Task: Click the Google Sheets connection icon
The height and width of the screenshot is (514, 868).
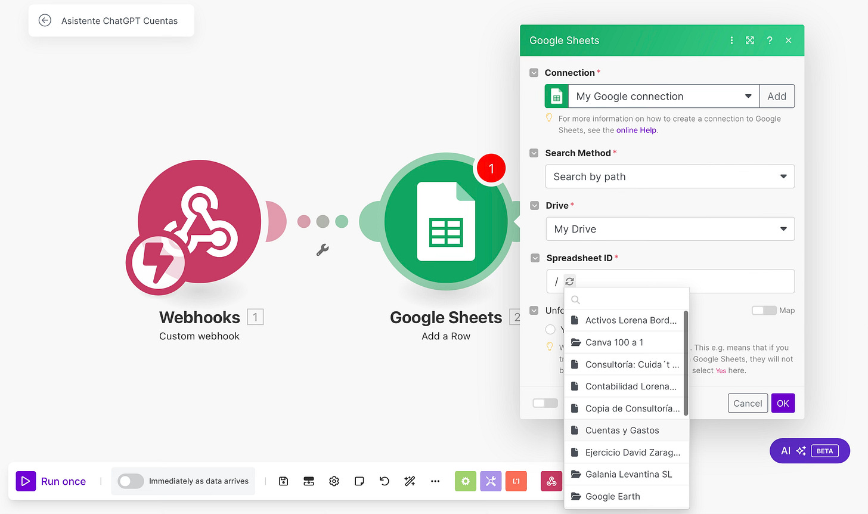Action: pyautogui.click(x=557, y=96)
